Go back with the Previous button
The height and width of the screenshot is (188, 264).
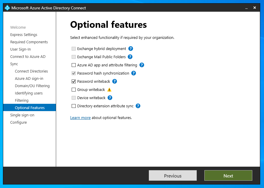[x=173, y=175]
